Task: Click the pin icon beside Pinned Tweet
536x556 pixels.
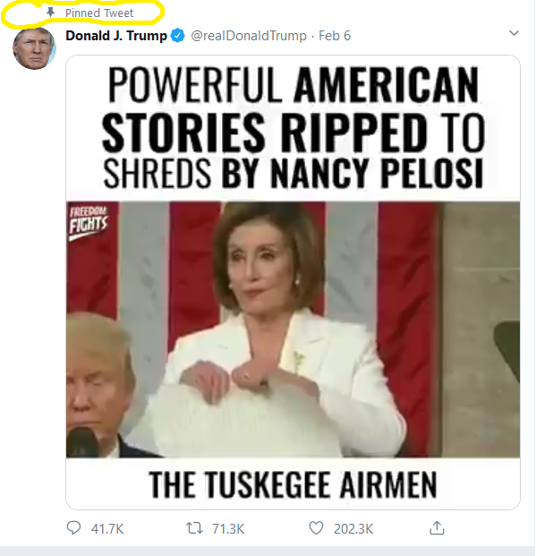Action: click(51, 13)
